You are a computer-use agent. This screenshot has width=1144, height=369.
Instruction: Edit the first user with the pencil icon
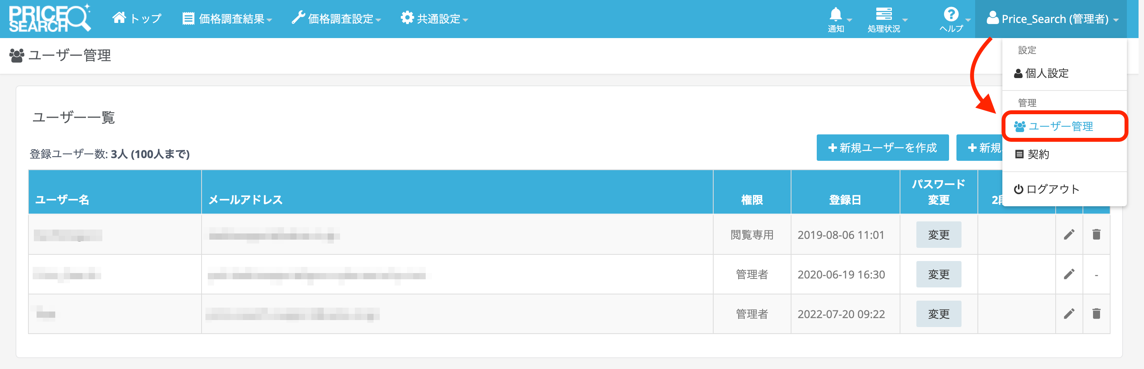1069,234
